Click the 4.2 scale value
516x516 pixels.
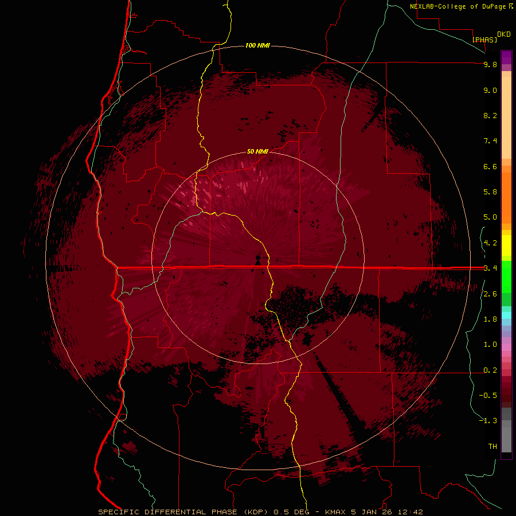tap(490, 243)
